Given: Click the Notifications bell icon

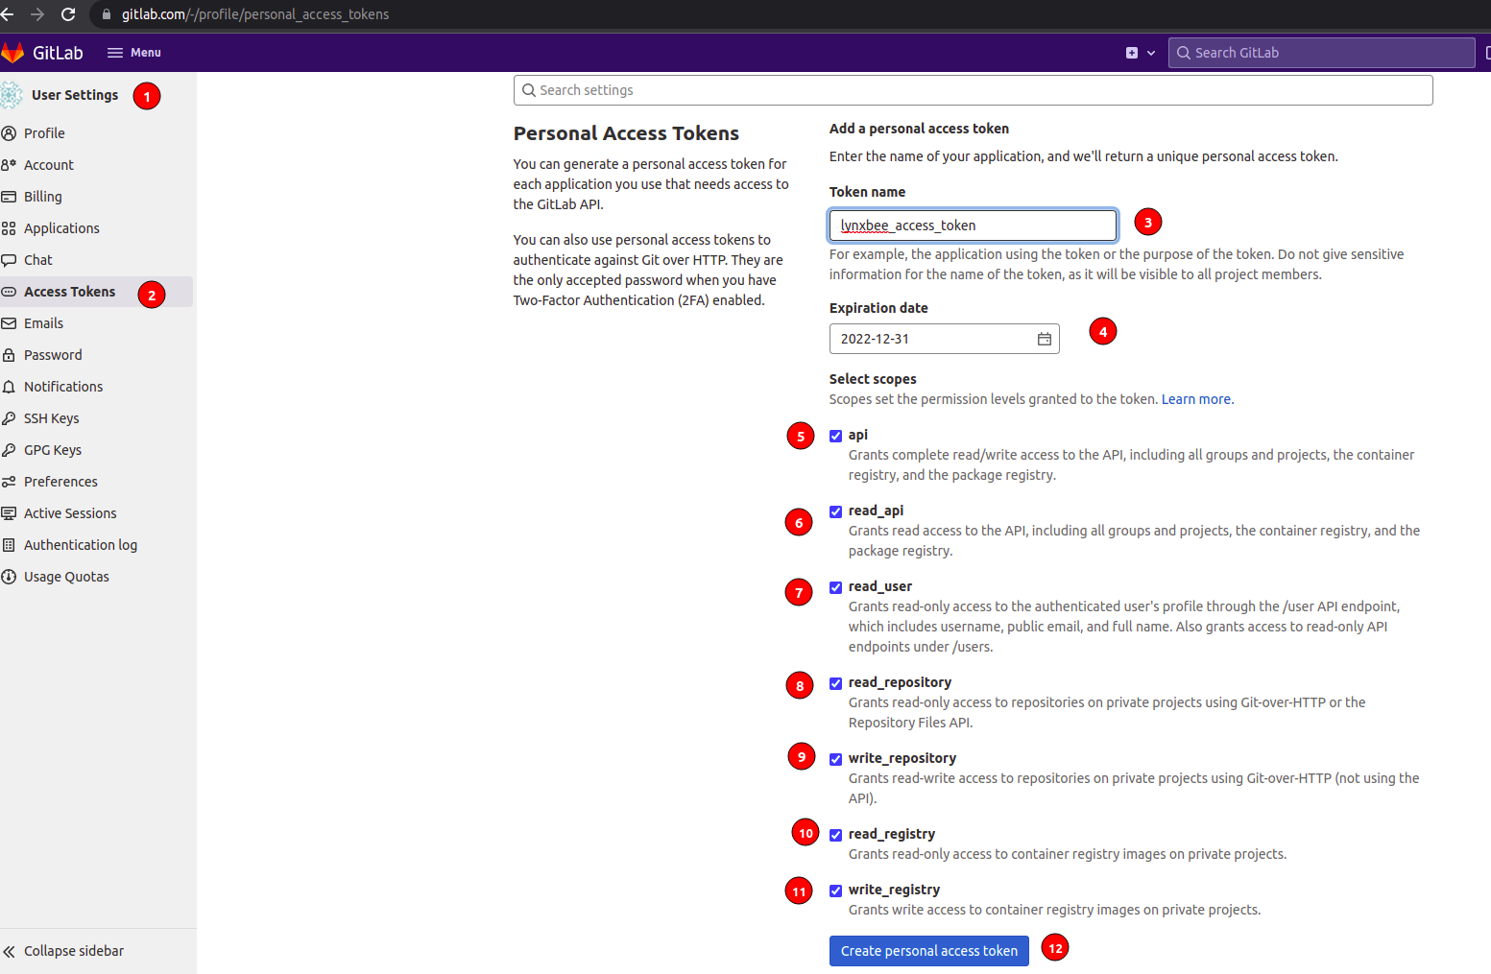Looking at the screenshot, I should pos(9,387).
